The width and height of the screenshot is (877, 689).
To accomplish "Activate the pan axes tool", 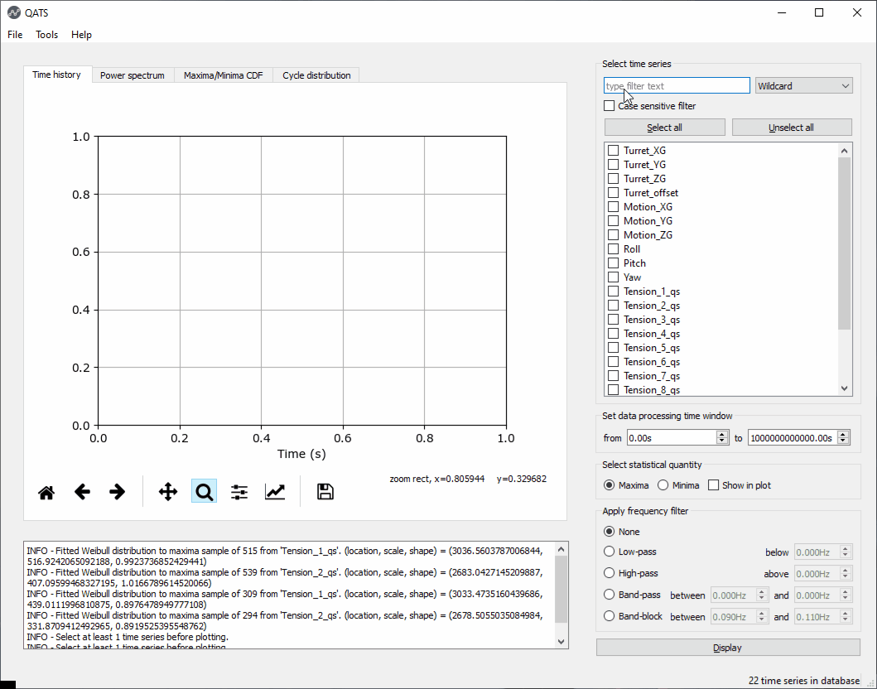I will point(168,492).
